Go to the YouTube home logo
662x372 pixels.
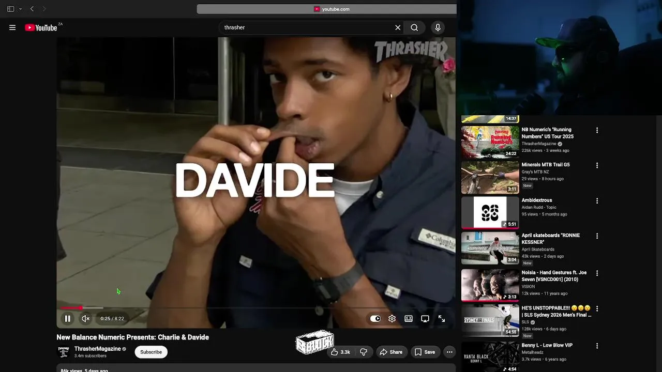(x=41, y=28)
